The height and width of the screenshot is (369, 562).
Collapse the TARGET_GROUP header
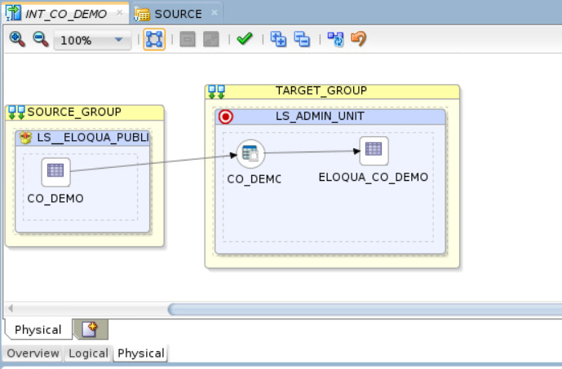[x=216, y=91]
